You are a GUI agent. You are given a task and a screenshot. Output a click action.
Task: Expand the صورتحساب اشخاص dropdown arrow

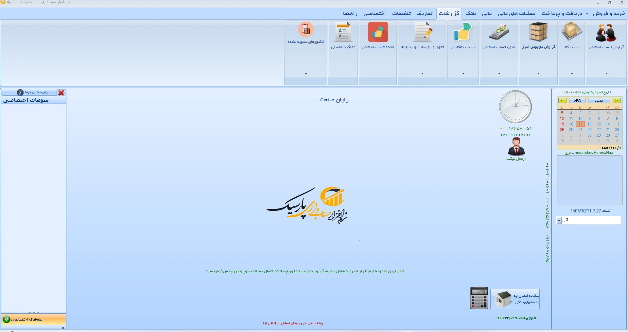tap(499, 74)
